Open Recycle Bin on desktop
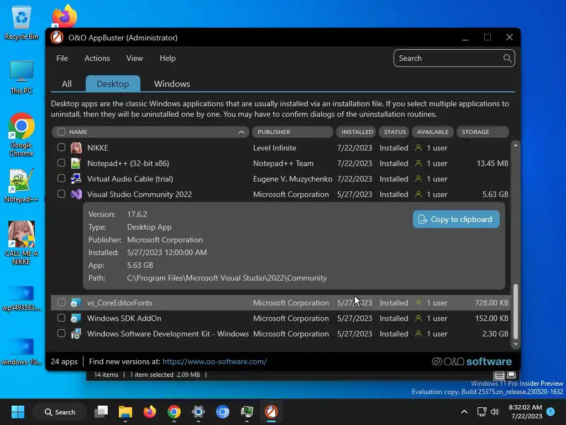Image resolution: width=566 pixels, height=425 pixels. point(22,22)
